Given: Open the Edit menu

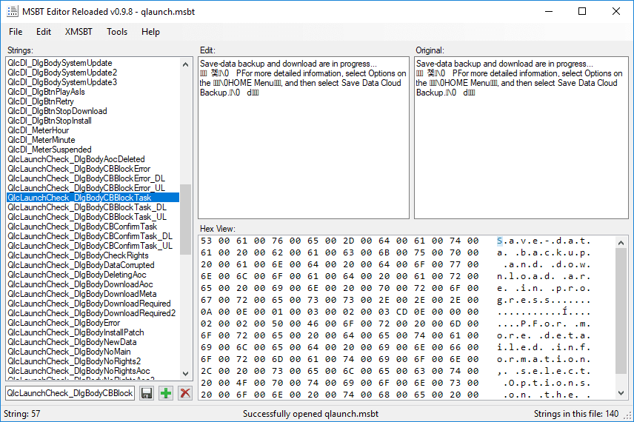Looking at the screenshot, I should [x=44, y=32].
